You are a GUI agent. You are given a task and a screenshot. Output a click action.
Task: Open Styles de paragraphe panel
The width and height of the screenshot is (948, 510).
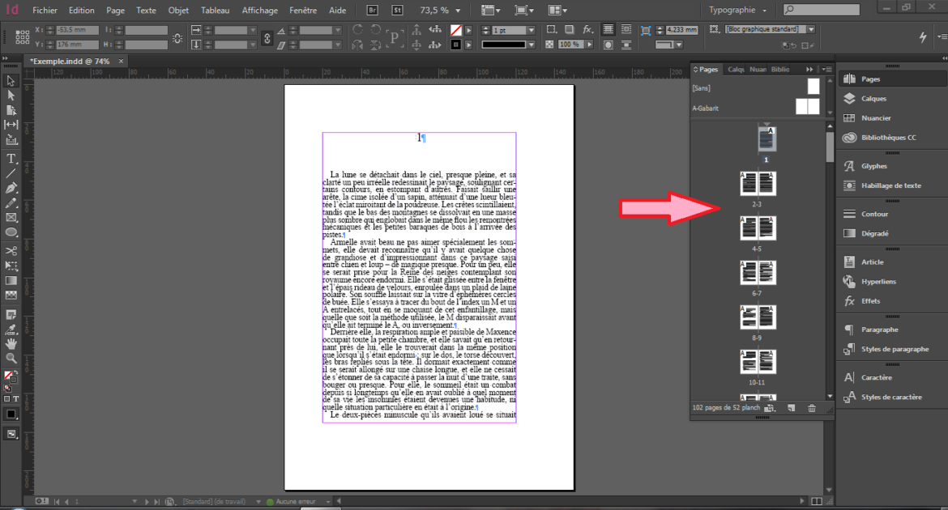(x=895, y=349)
